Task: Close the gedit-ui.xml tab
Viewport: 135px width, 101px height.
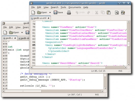Action: click(x=48, y=18)
